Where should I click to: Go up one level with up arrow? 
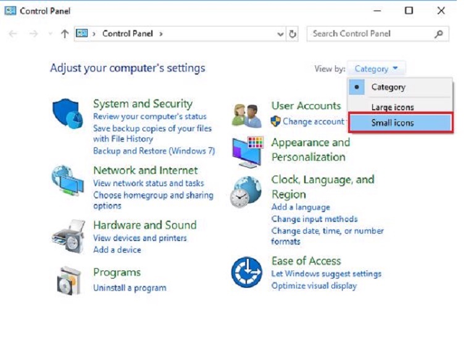(x=64, y=34)
